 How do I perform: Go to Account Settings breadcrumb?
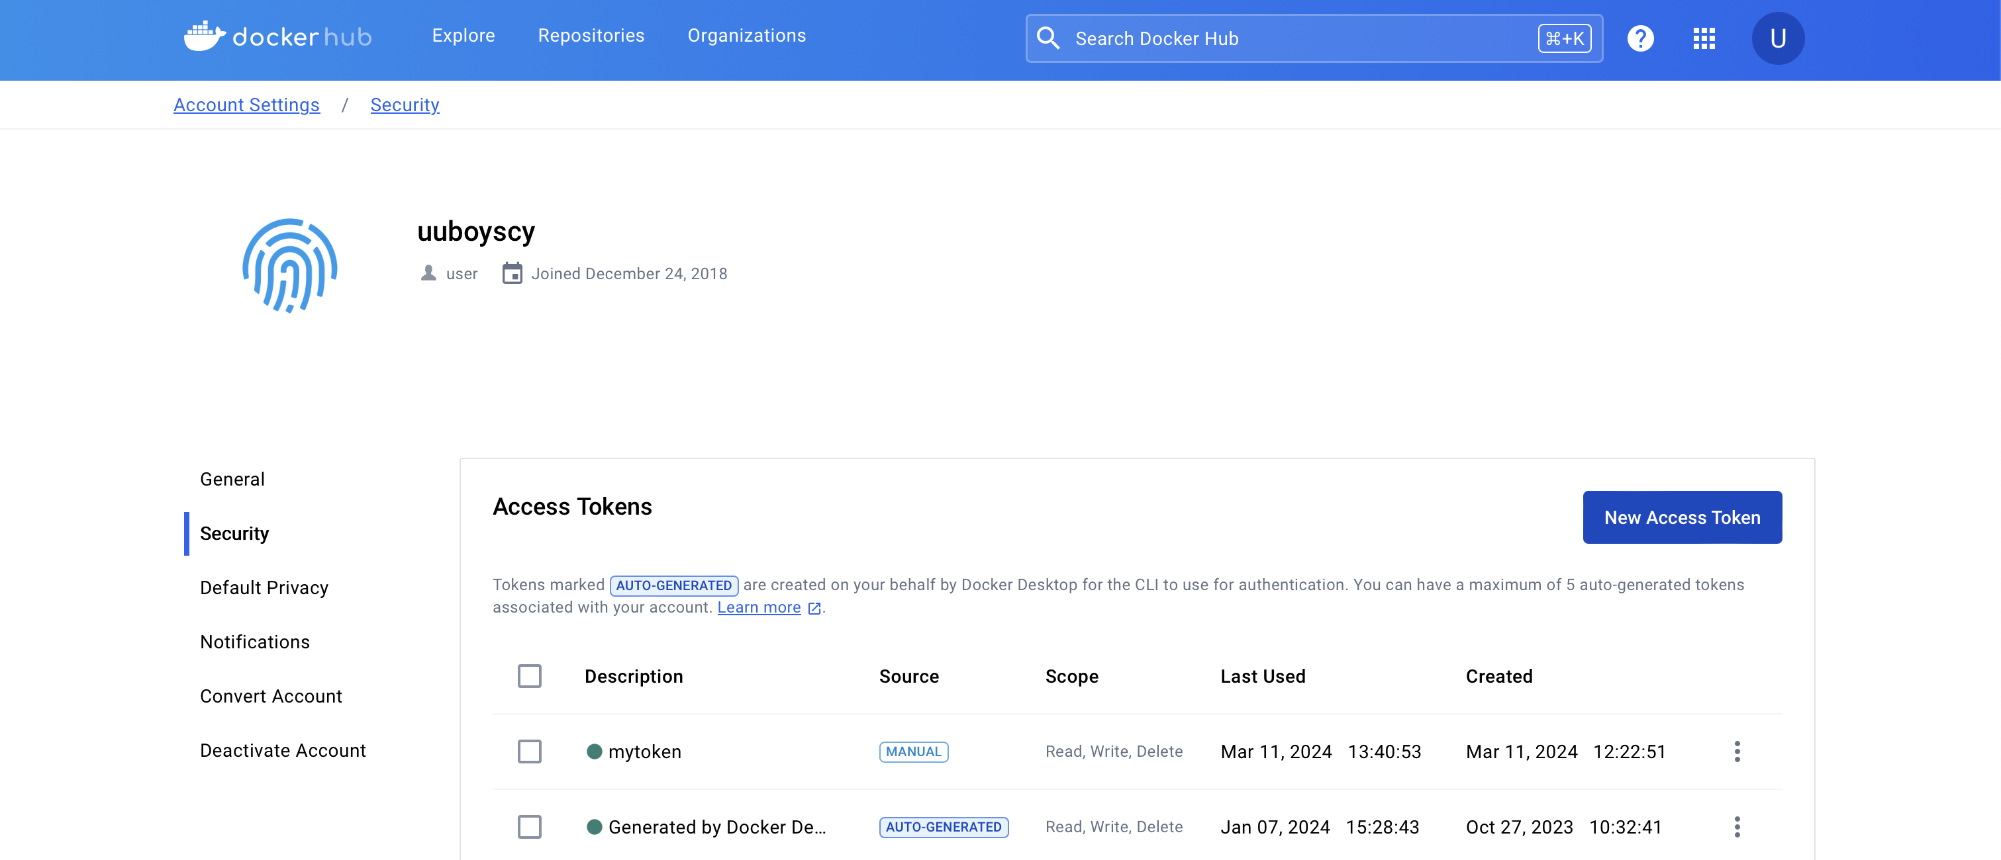(x=246, y=105)
